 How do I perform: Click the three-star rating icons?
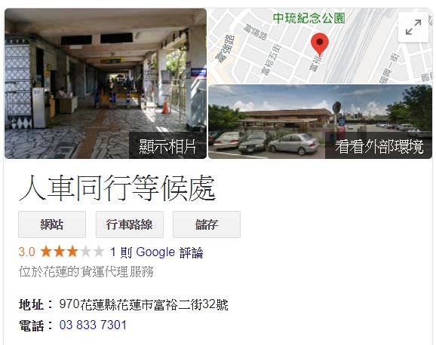coord(72,252)
